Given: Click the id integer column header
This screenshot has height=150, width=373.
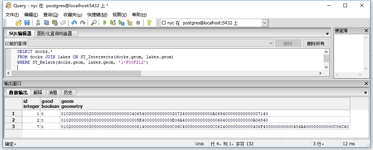Looking at the screenshot, I should tap(31, 104).
